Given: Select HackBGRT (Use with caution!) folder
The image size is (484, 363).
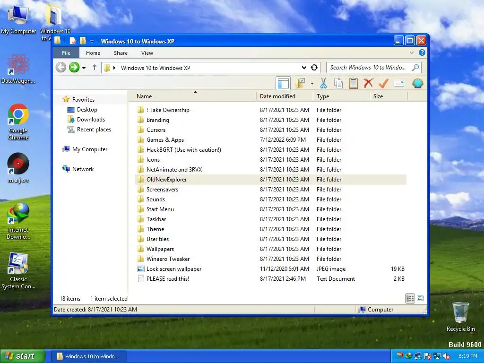Looking at the screenshot, I should (271, 149).
